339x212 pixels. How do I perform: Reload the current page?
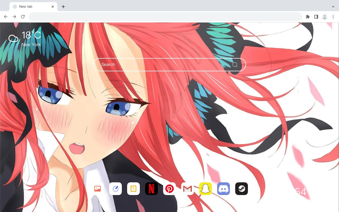pos(23,17)
